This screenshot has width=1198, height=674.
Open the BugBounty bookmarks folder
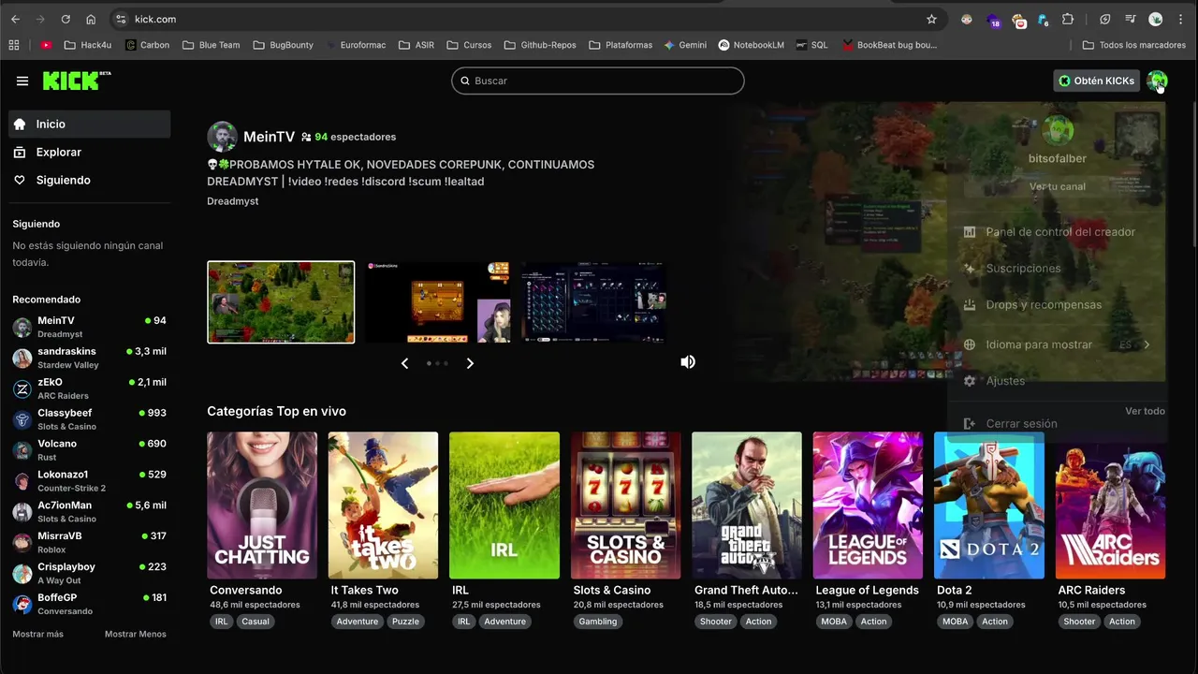click(284, 45)
